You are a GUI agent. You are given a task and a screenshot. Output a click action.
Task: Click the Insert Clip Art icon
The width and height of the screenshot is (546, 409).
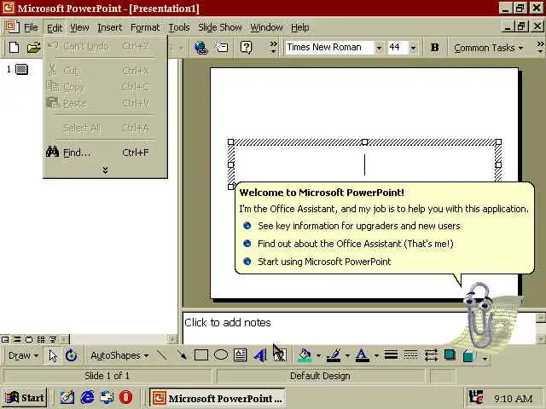[x=280, y=355]
